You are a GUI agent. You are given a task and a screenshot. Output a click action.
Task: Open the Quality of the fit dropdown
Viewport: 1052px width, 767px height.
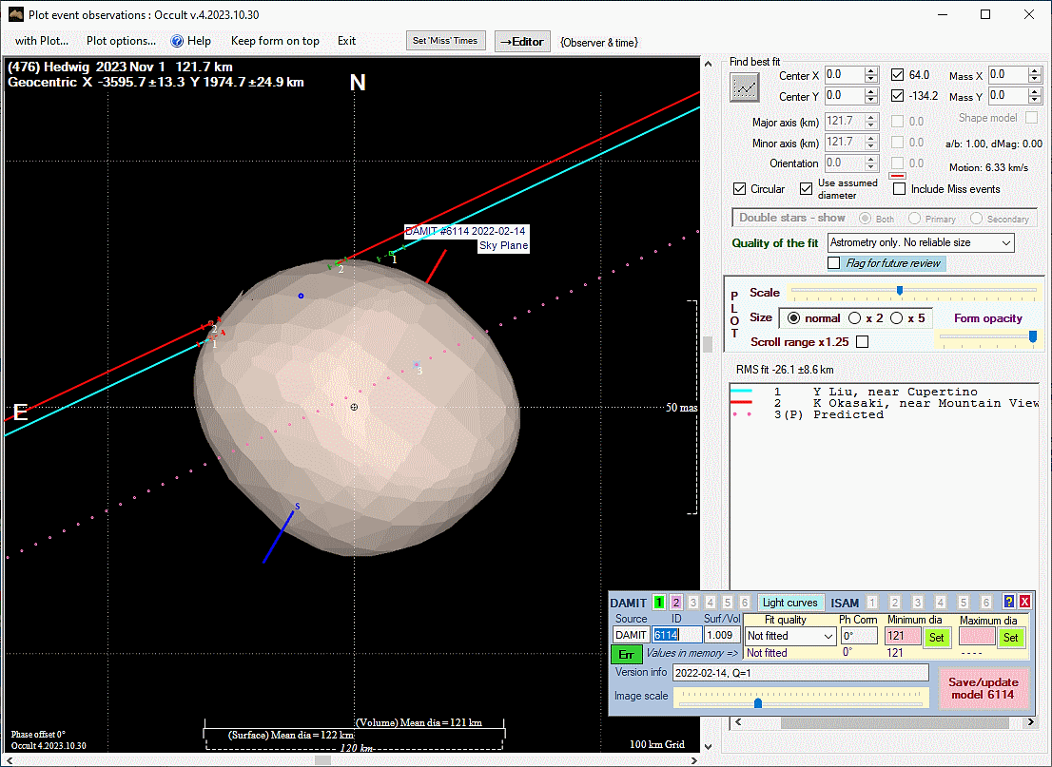pyautogui.click(x=921, y=243)
